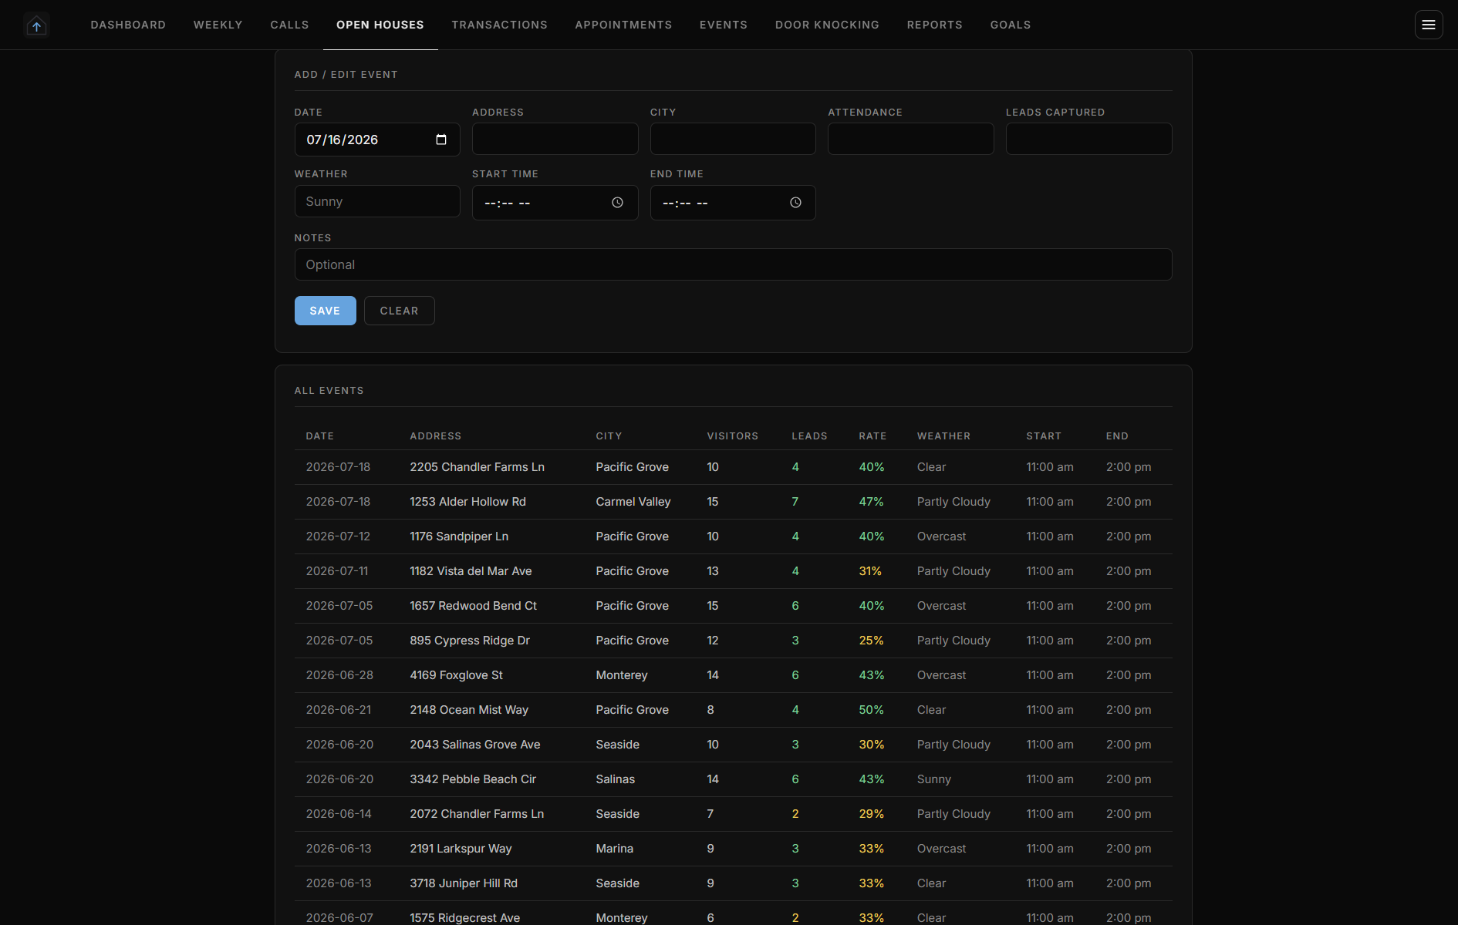Viewport: 1458px width, 925px height.
Task: Click the End column header
Action: tap(1117, 436)
